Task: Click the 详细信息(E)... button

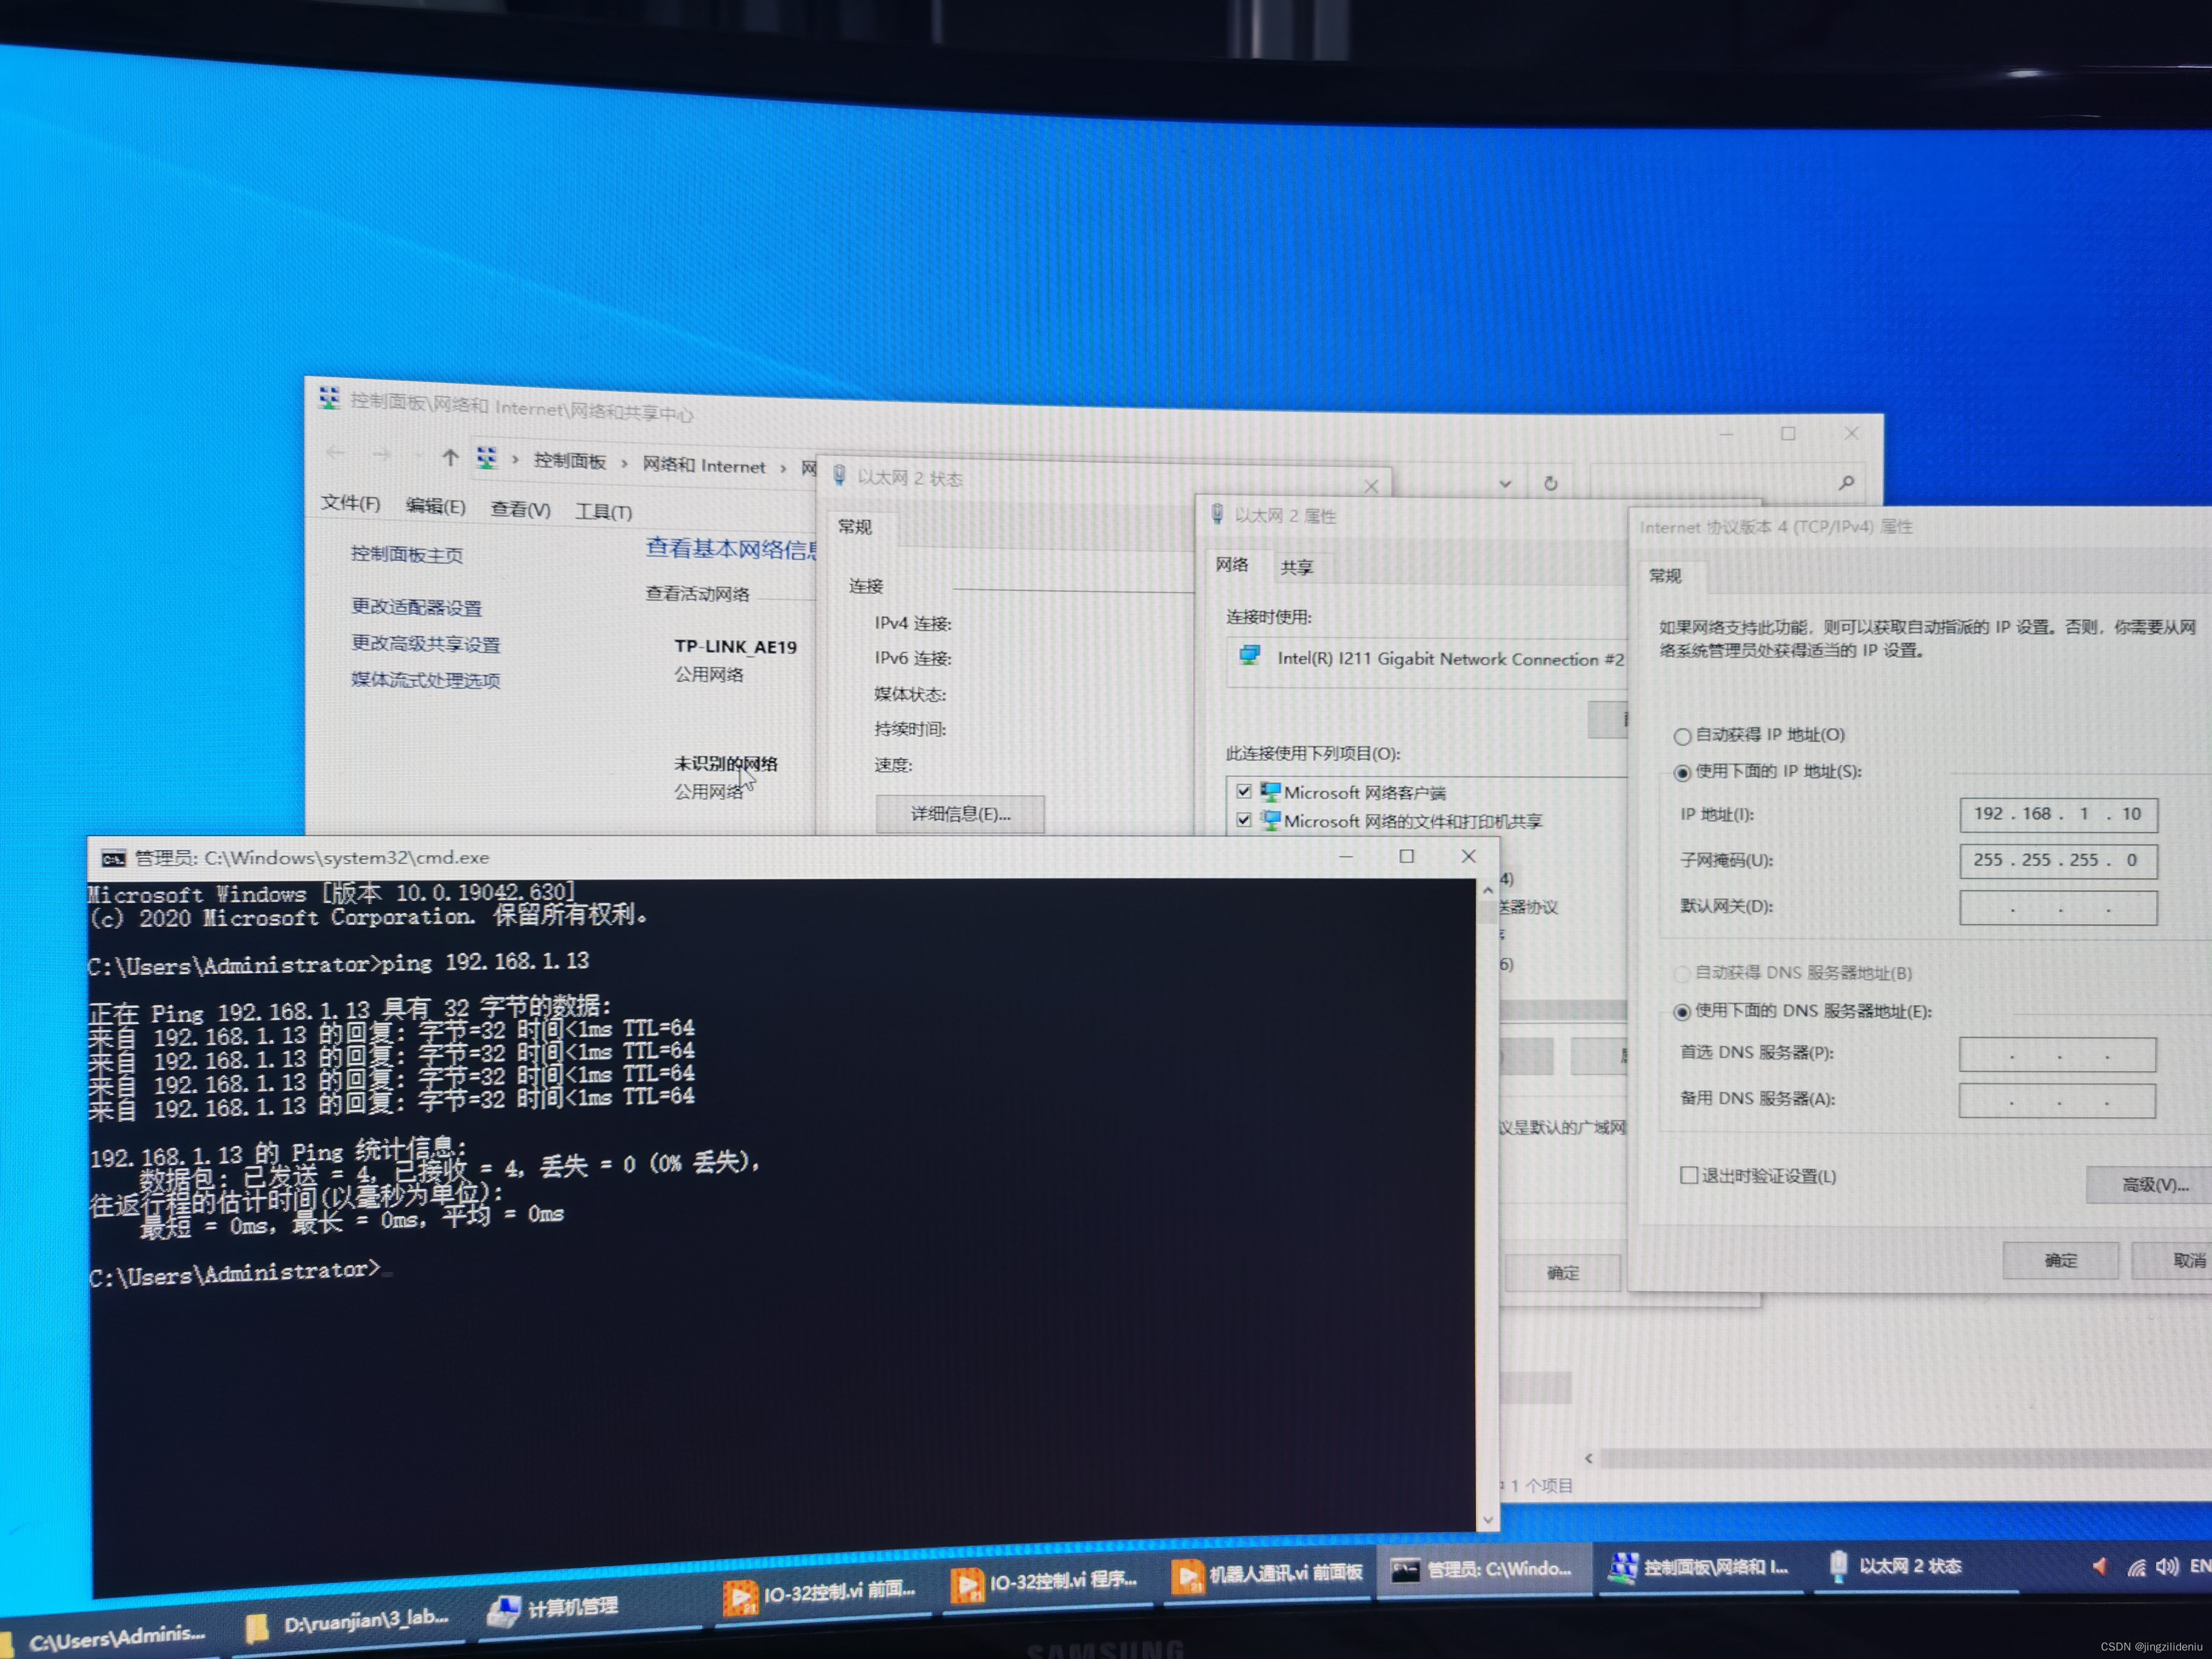Action: coord(960,814)
